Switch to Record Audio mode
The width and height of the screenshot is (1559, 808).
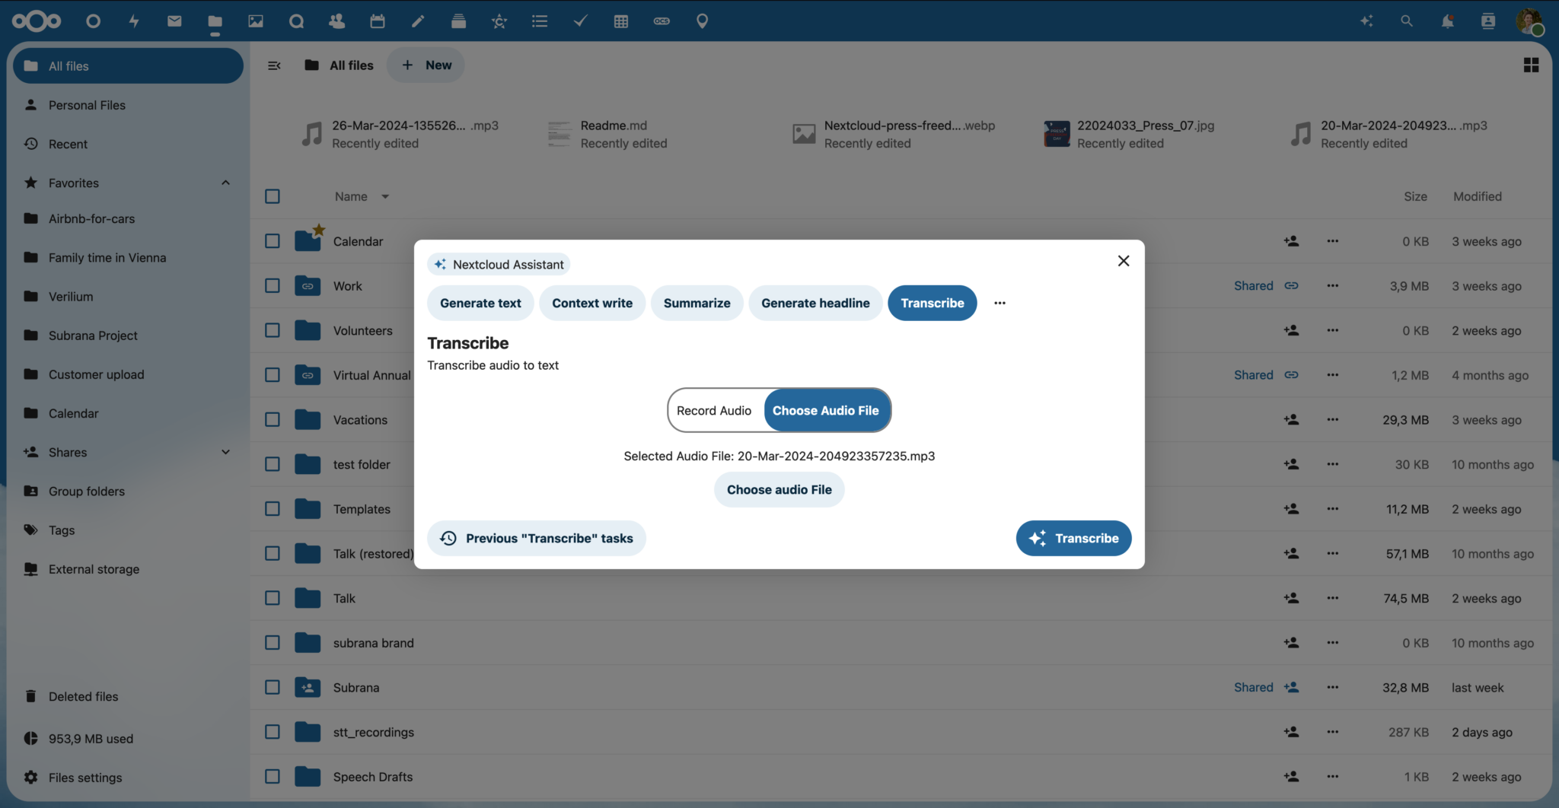click(714, 410)
